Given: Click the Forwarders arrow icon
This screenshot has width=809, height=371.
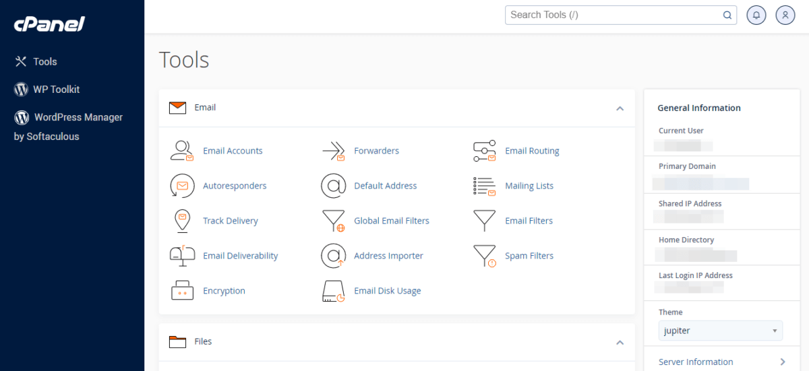Looking at the screenshot, I should click(x=333, y=151).
